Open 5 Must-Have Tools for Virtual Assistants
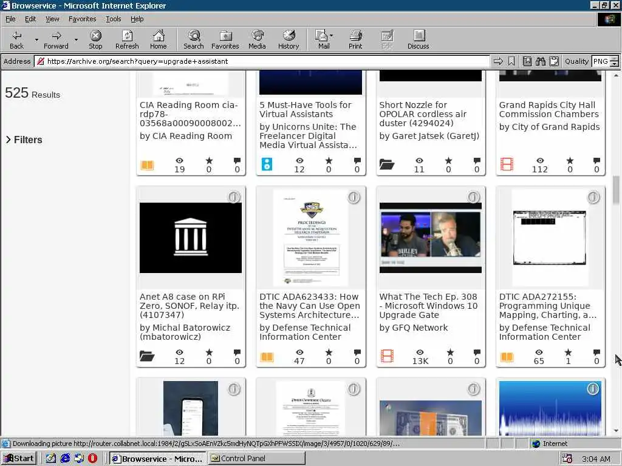This screenshot has height=466, width=622. click(305, 109)
